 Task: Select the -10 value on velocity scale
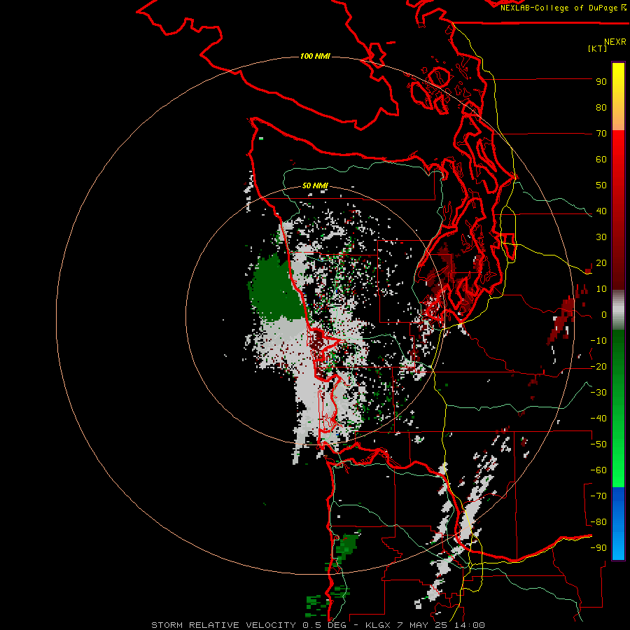tap(598, 341)
